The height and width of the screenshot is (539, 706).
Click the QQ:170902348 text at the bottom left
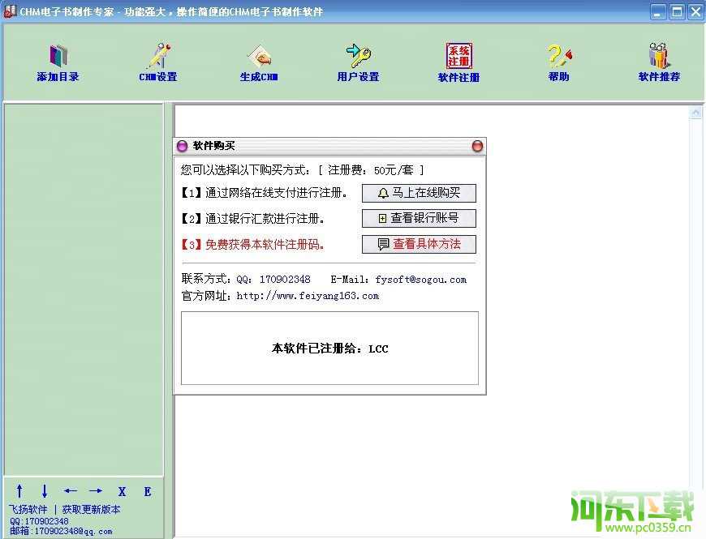coord(39,521)
